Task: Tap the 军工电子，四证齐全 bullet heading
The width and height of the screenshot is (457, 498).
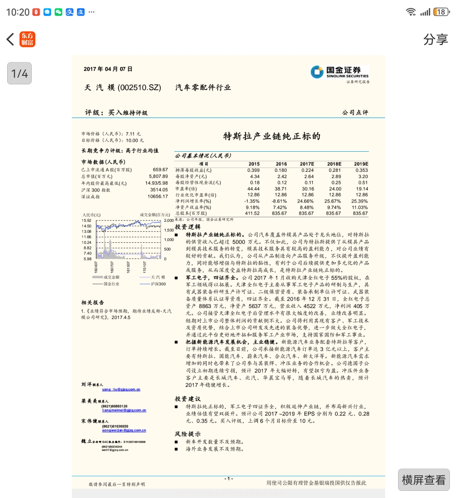Action: 212,278
